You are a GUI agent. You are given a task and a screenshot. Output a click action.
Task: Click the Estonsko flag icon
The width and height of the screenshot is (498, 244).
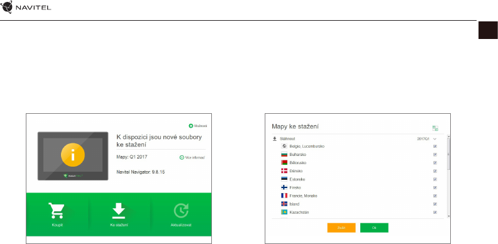[284, 179]
